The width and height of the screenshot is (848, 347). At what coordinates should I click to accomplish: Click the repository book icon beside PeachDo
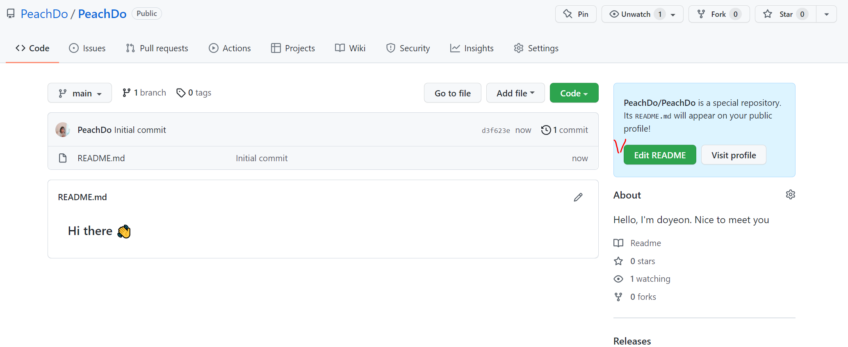[11, 14]
